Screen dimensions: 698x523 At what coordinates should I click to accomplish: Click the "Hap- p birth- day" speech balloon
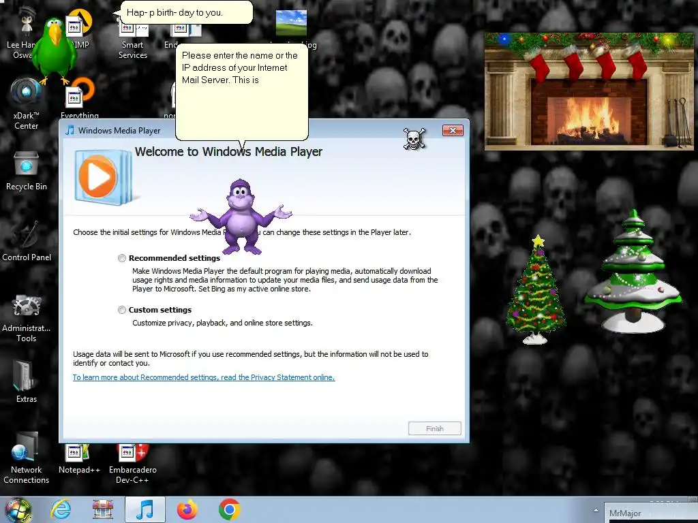point(187,12)
